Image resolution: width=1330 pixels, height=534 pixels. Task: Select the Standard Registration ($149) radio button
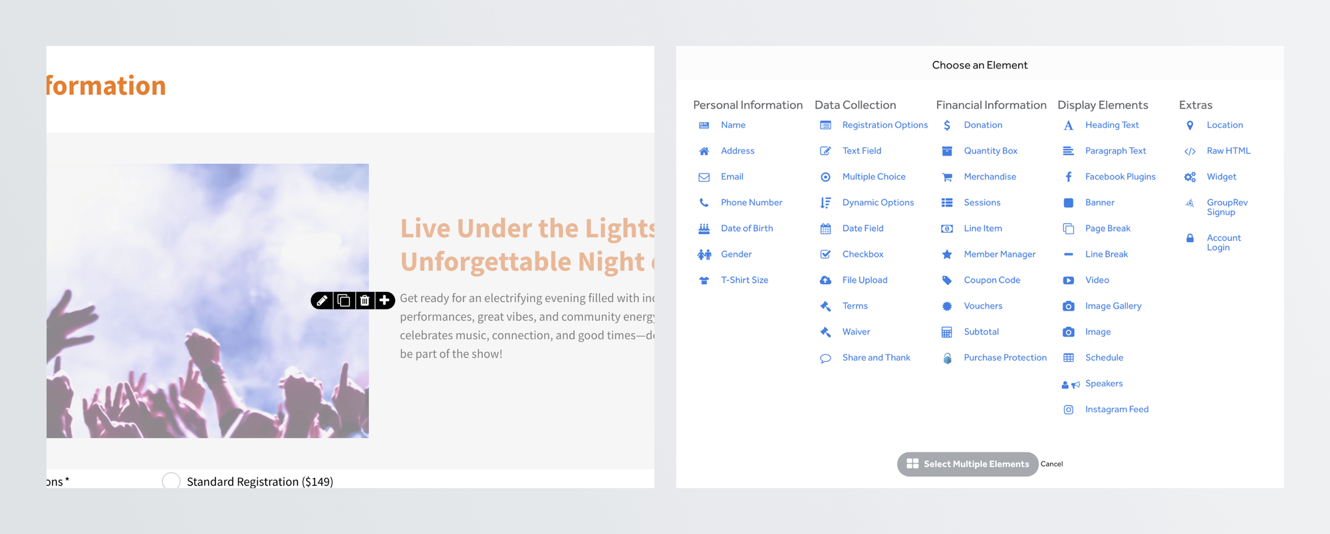(x=172, y=481)
